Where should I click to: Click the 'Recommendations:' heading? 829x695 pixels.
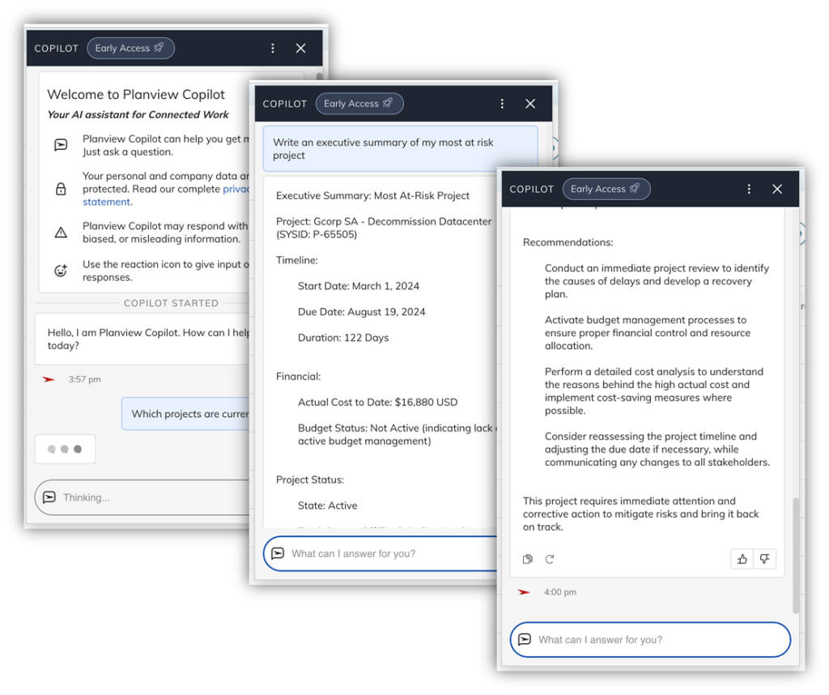(568, 242)
